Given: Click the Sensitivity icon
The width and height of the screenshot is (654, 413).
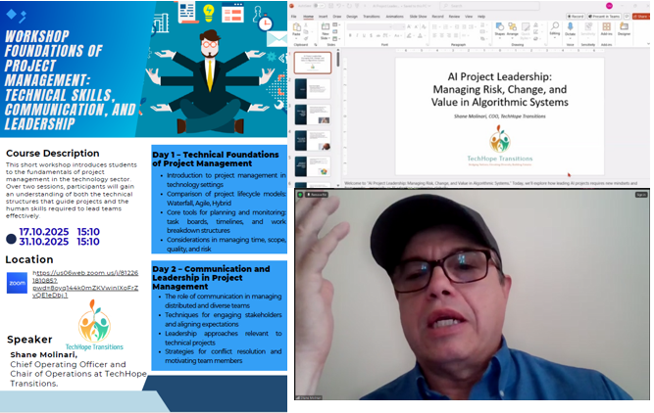Looking at the screenshot, I should tap(588, 27).
